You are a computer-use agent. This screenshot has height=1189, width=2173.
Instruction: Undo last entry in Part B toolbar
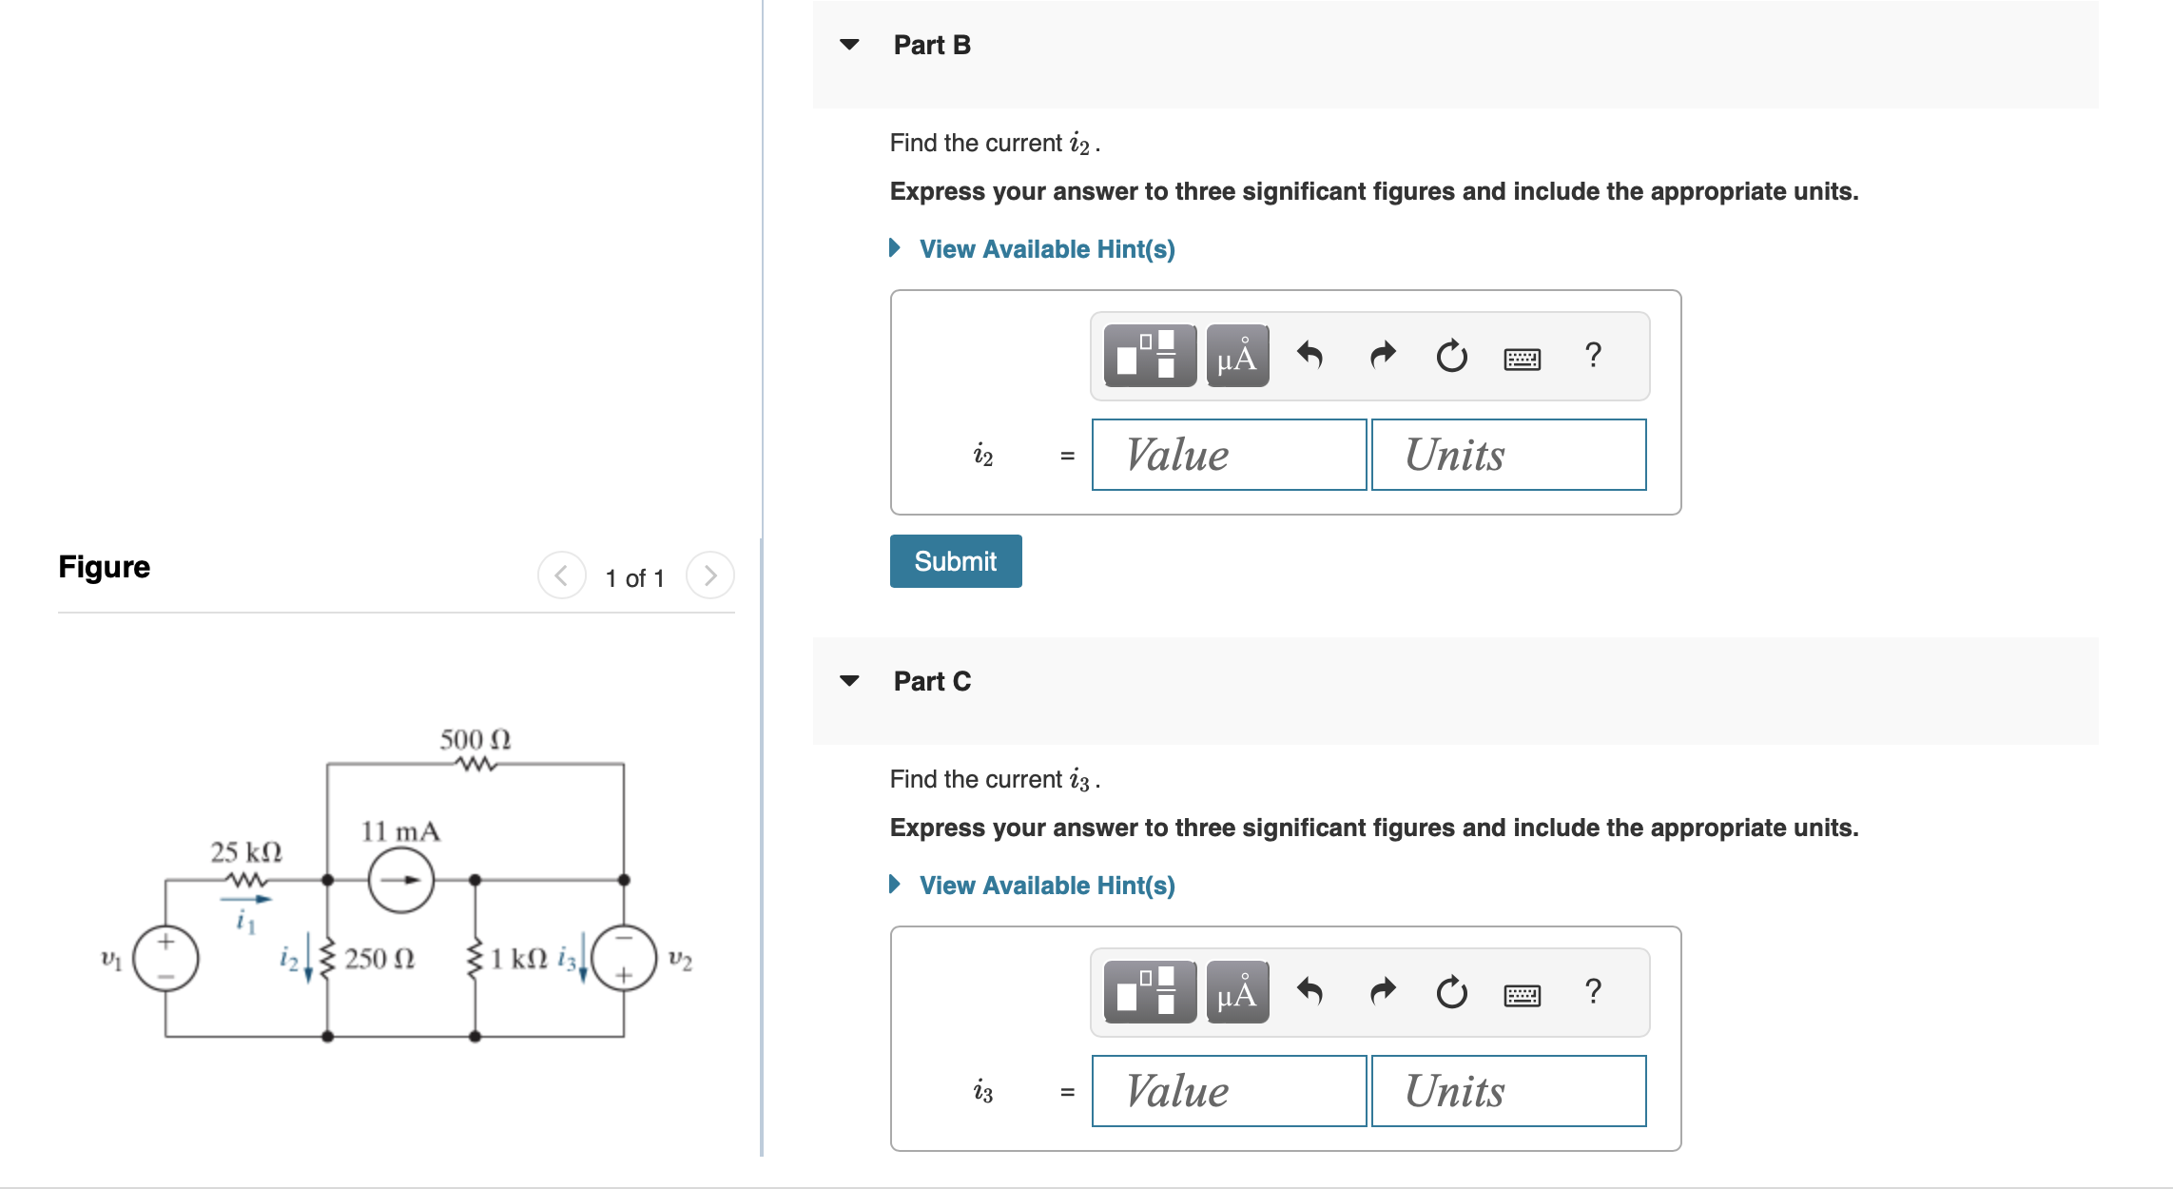tap(1310, 356)
